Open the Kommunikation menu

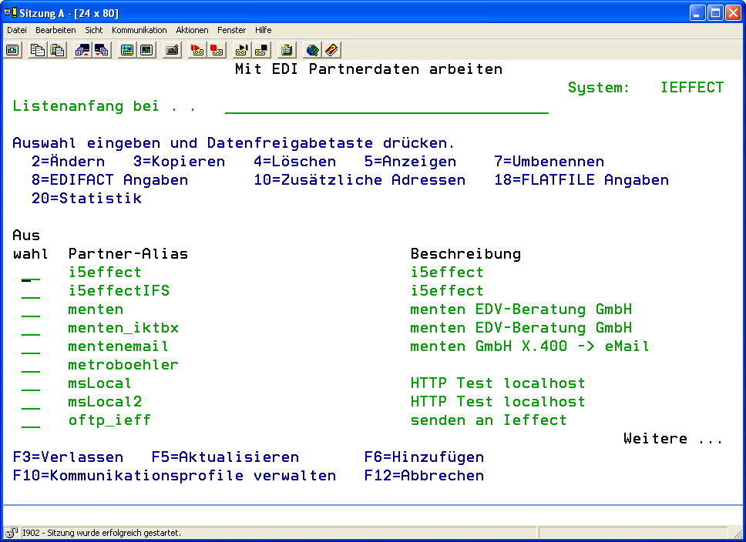click(x=139, y=30)
